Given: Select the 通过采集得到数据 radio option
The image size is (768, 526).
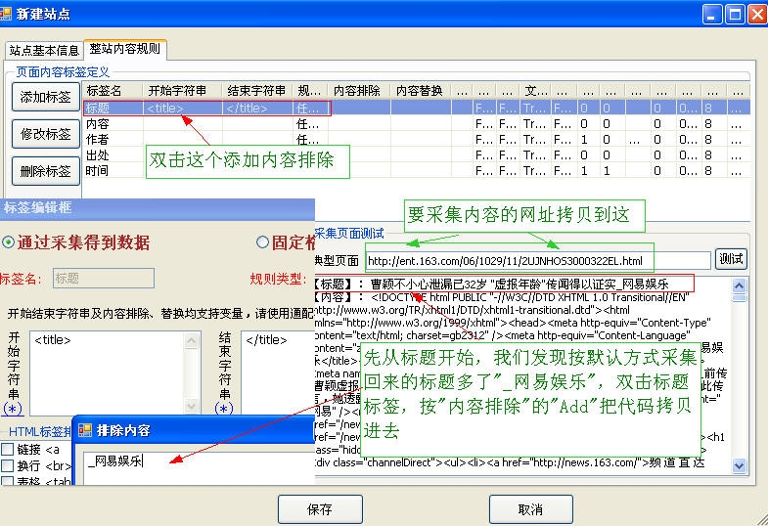Looking at the screenshot, I should [9, 242].
